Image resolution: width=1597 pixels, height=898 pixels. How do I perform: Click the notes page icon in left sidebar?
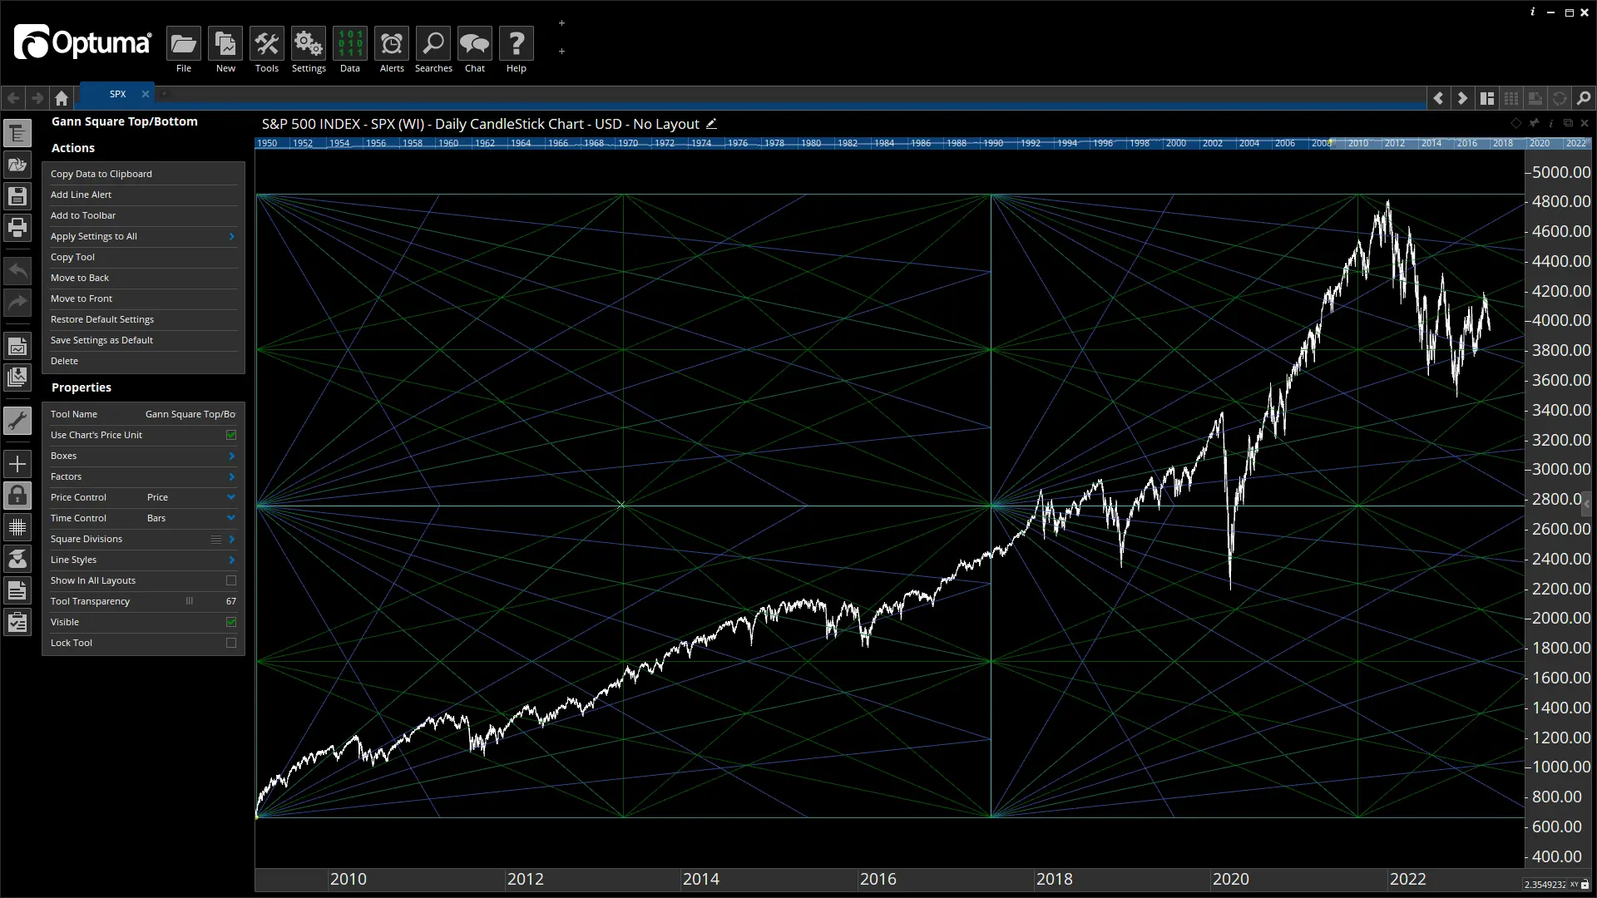[17, 591]
